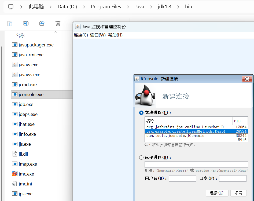Click the jli.dll file icon
Viewport: 254px width, 201px height.
(15, 154)
